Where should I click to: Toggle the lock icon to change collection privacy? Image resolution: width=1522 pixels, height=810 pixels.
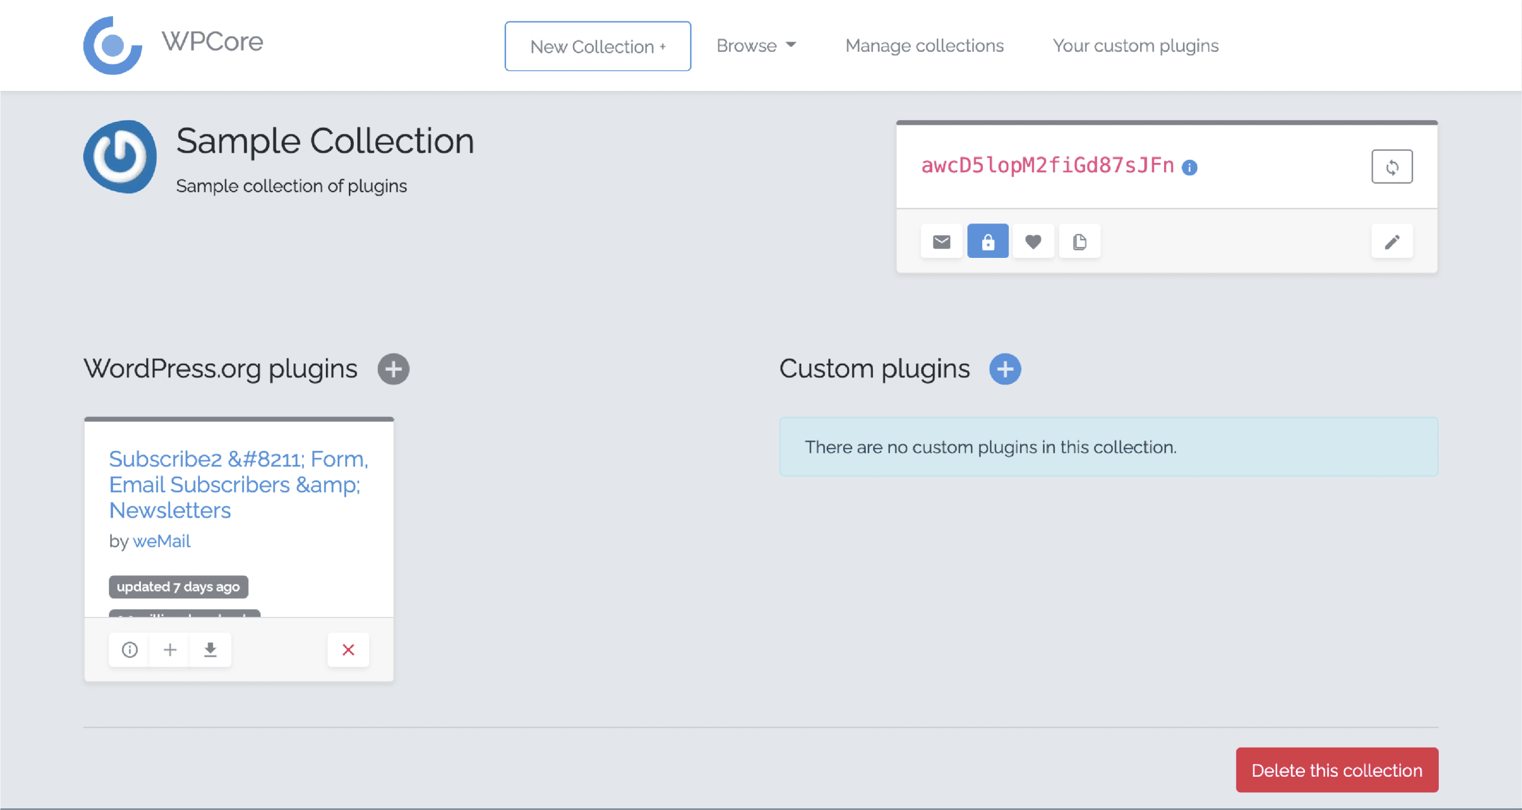pos(988,241)
